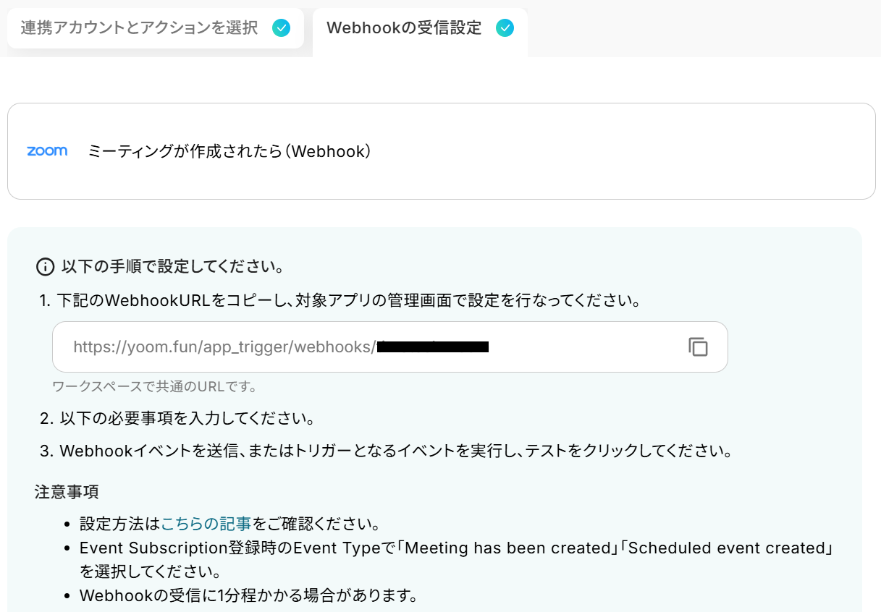This screenshot has height=612, width=881.
Task: Click the ワークスペースで共通のURLです helper text
Action: point(155,386)
